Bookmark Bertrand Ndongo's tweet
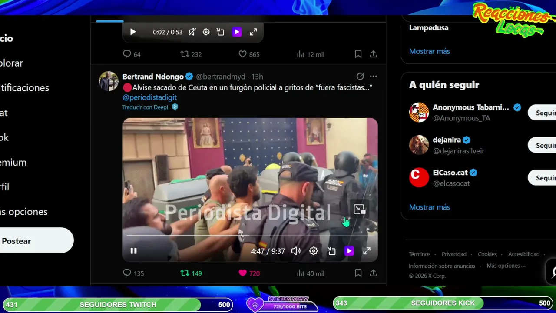The image size is (556, 313). tap(358, 273)
